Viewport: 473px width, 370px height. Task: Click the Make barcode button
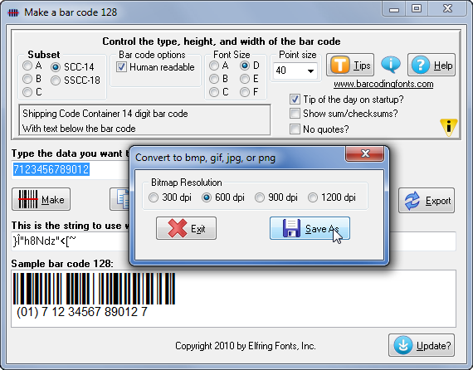click(41, 199)
